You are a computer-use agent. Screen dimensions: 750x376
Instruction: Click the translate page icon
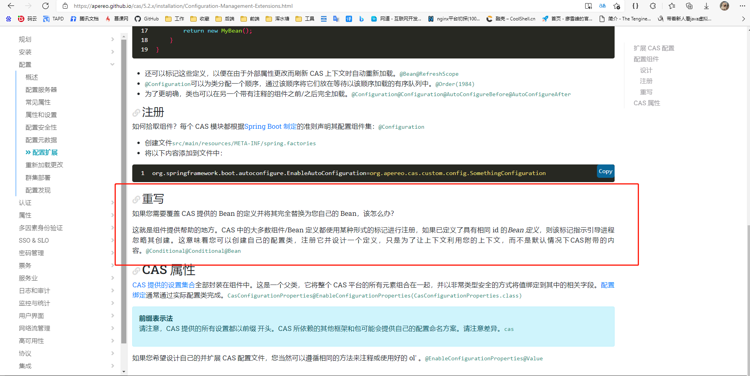tap(602, 6)
